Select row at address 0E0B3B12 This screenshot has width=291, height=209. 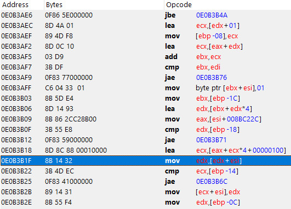pyautogui.click(x=146, y=140)
